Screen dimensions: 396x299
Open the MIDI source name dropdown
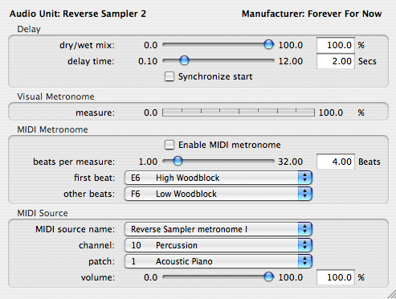coord(218,229)
